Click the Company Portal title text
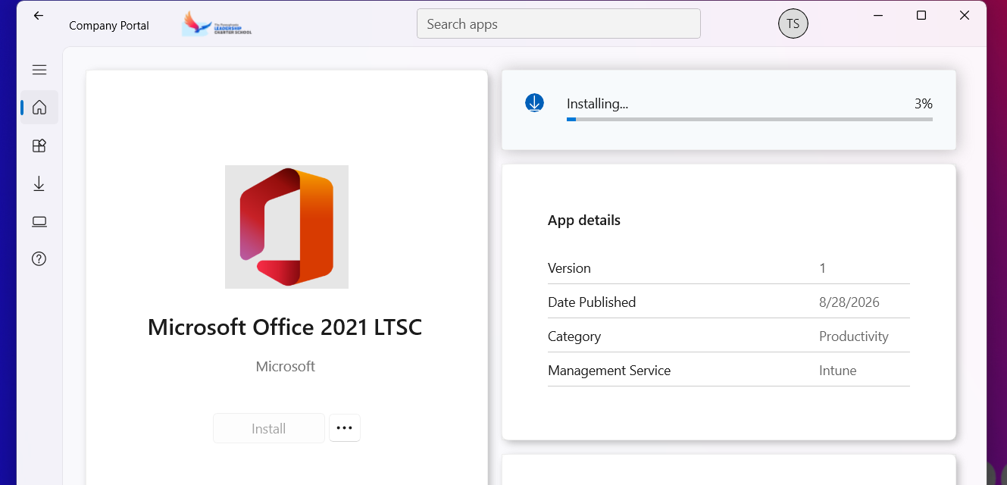 click(x=109, y=26)
